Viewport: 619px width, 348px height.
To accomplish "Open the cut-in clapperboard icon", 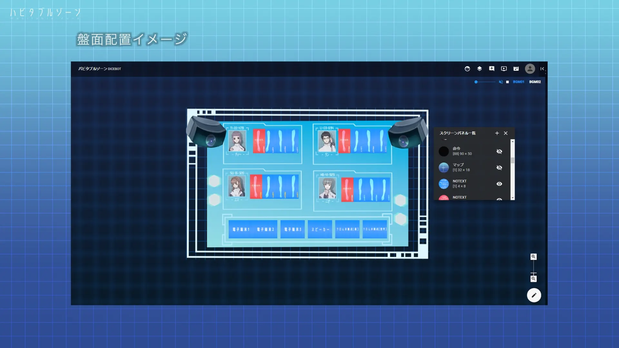I will coord(516,69).
